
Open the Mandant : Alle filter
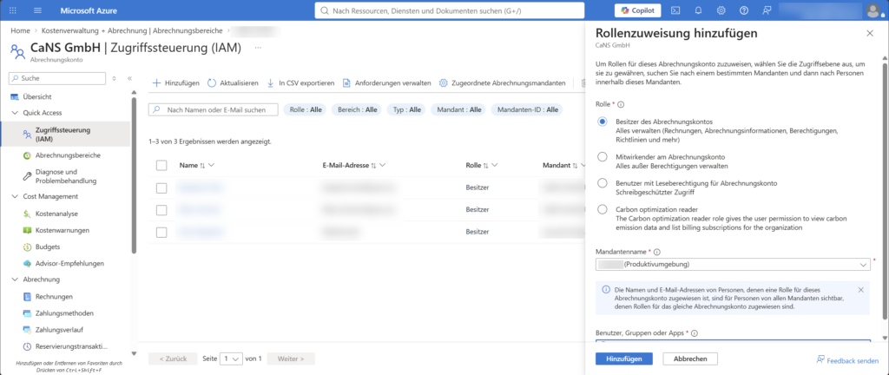458,109
